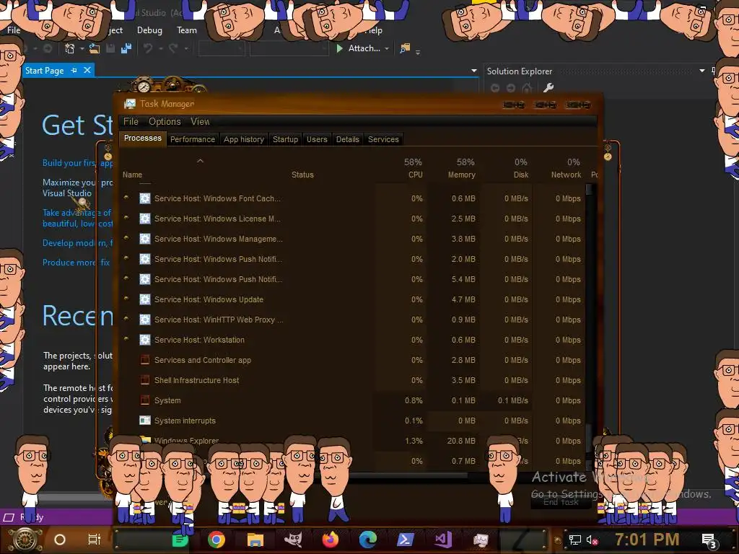This screenshot has width=739, height=554.
Task: Open Task Manager Options menu
Action: point(165,121)
